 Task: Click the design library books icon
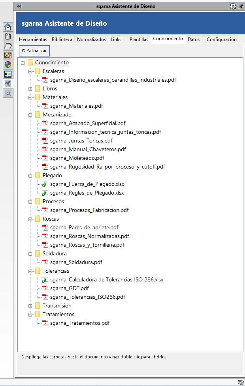8,36
